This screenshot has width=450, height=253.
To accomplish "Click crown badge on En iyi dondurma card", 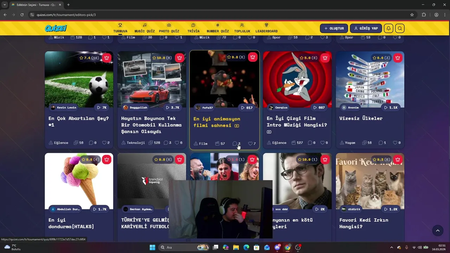I will point(107,160).
